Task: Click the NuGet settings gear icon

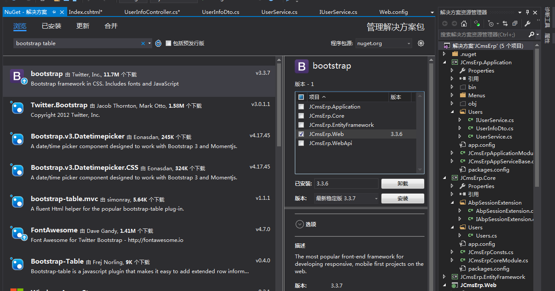Action: [x=421, y=43]
